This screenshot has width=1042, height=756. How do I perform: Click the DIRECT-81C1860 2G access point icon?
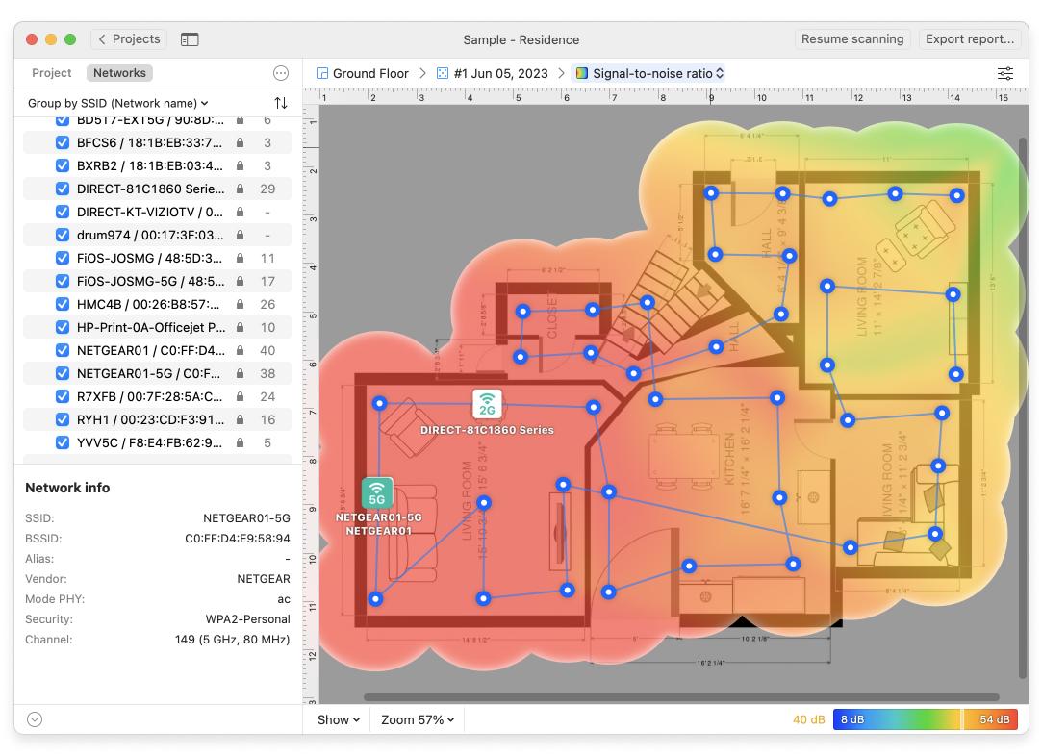[x=487, y=403]
